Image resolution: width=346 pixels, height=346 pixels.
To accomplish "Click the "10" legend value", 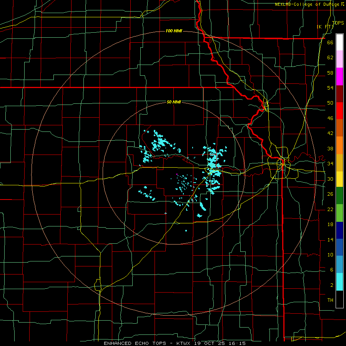I will pos(330,255).
